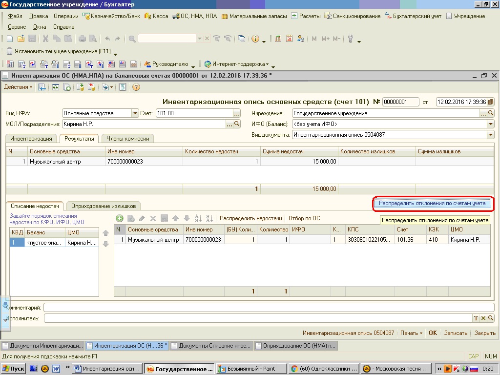The height and width of the screenshot is (375, 500).
Task: Click Распределить отклонения по счетам учета button
Action: (433, 203)
